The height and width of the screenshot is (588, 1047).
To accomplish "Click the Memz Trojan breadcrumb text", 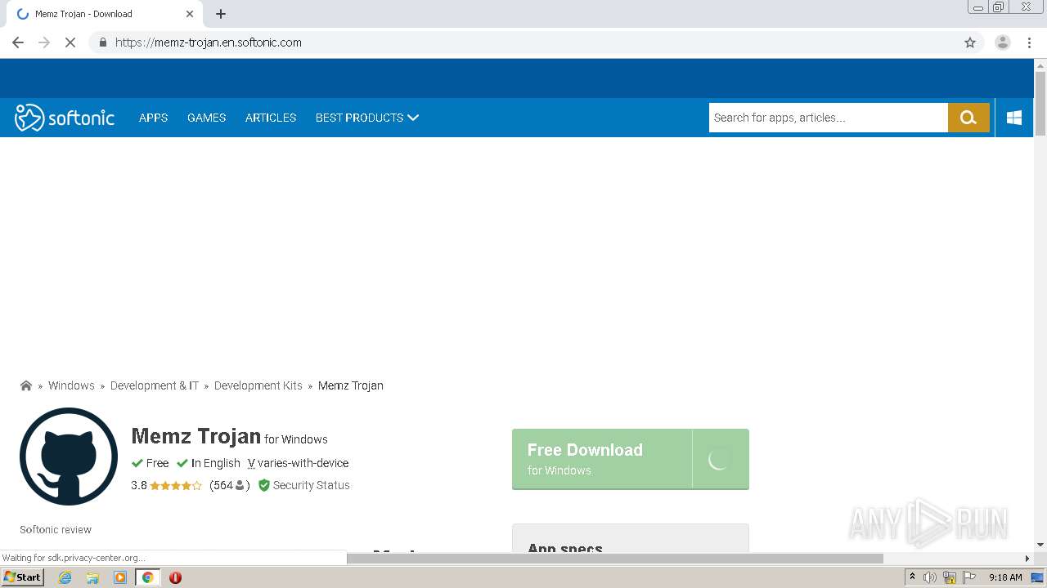I will pos(351,385).
